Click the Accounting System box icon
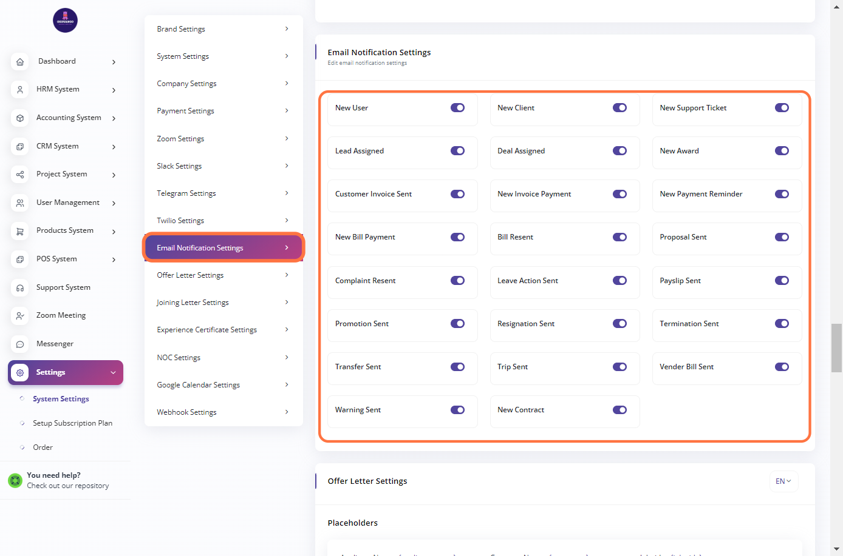The width and height of the screenshot is (843, 556). [x=20, y=118]
